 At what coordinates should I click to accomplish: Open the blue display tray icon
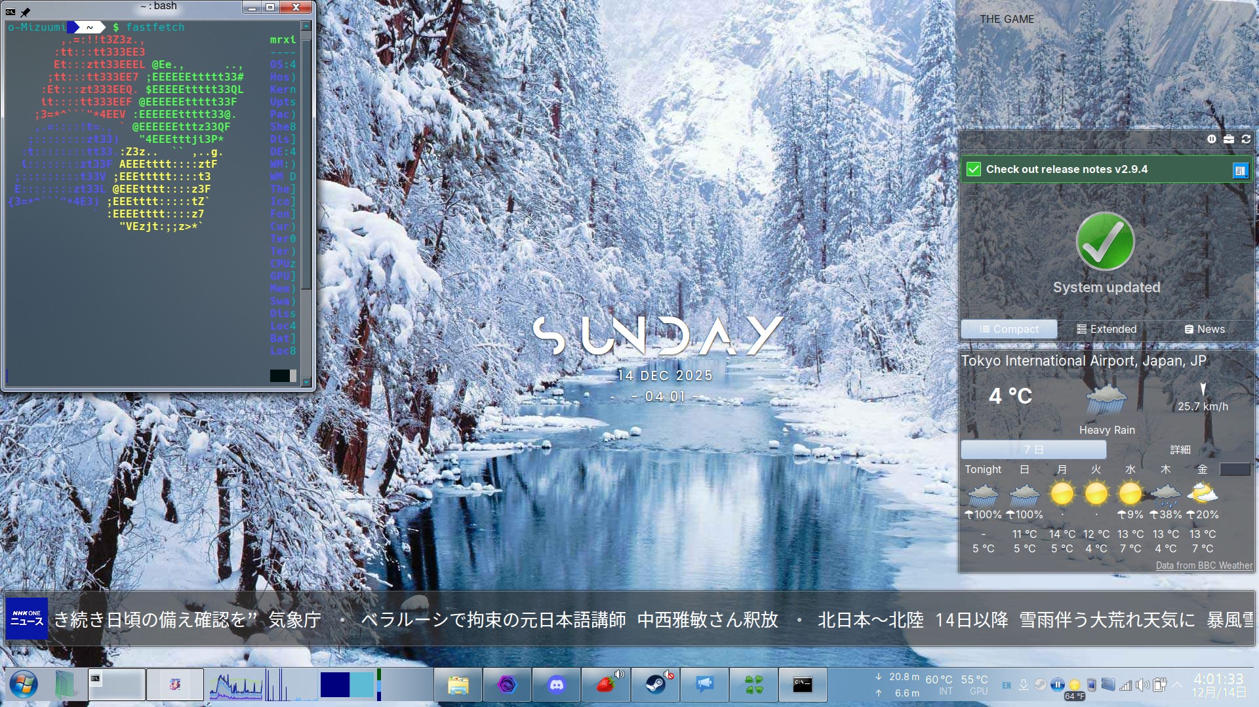pos(1108,685)
